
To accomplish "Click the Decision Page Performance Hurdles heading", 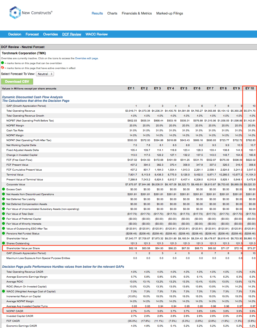I will pyautogui.click(x=63, y=266).
